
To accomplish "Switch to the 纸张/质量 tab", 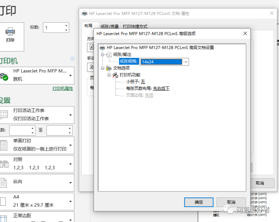I will click(x=110, y=26).
